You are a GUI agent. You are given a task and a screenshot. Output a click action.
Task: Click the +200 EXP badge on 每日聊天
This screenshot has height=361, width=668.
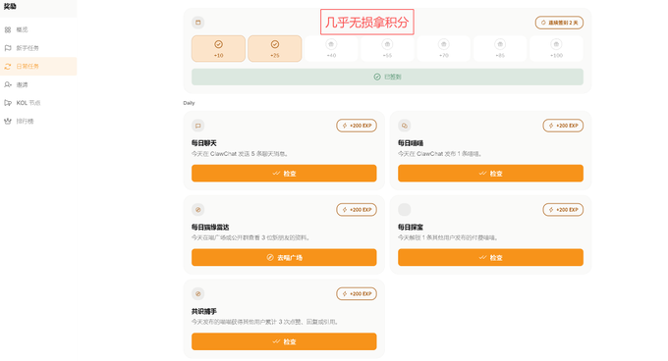pyautogui.click(x=357, y=126)
